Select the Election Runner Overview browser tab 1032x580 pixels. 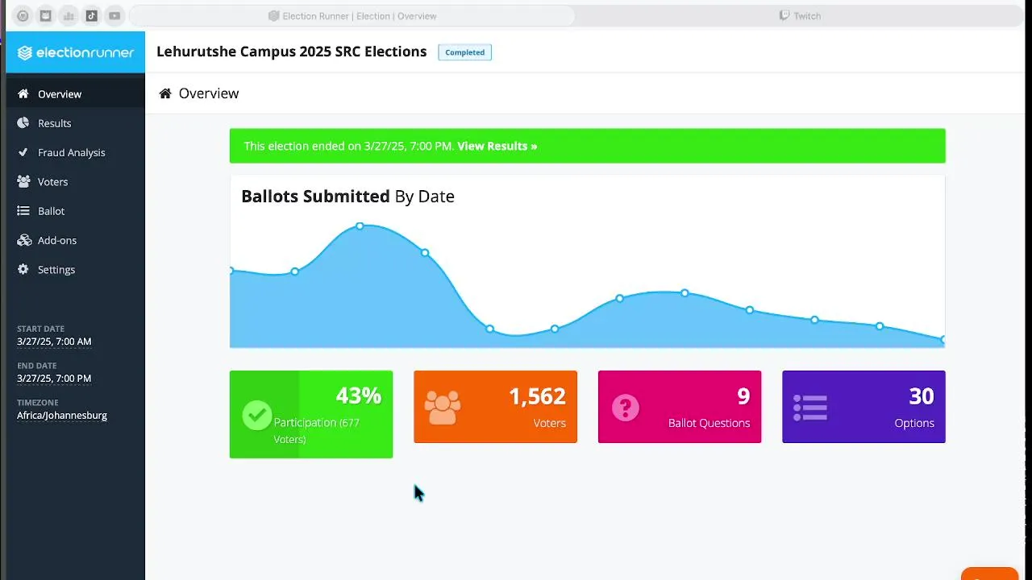coord(352,16)
